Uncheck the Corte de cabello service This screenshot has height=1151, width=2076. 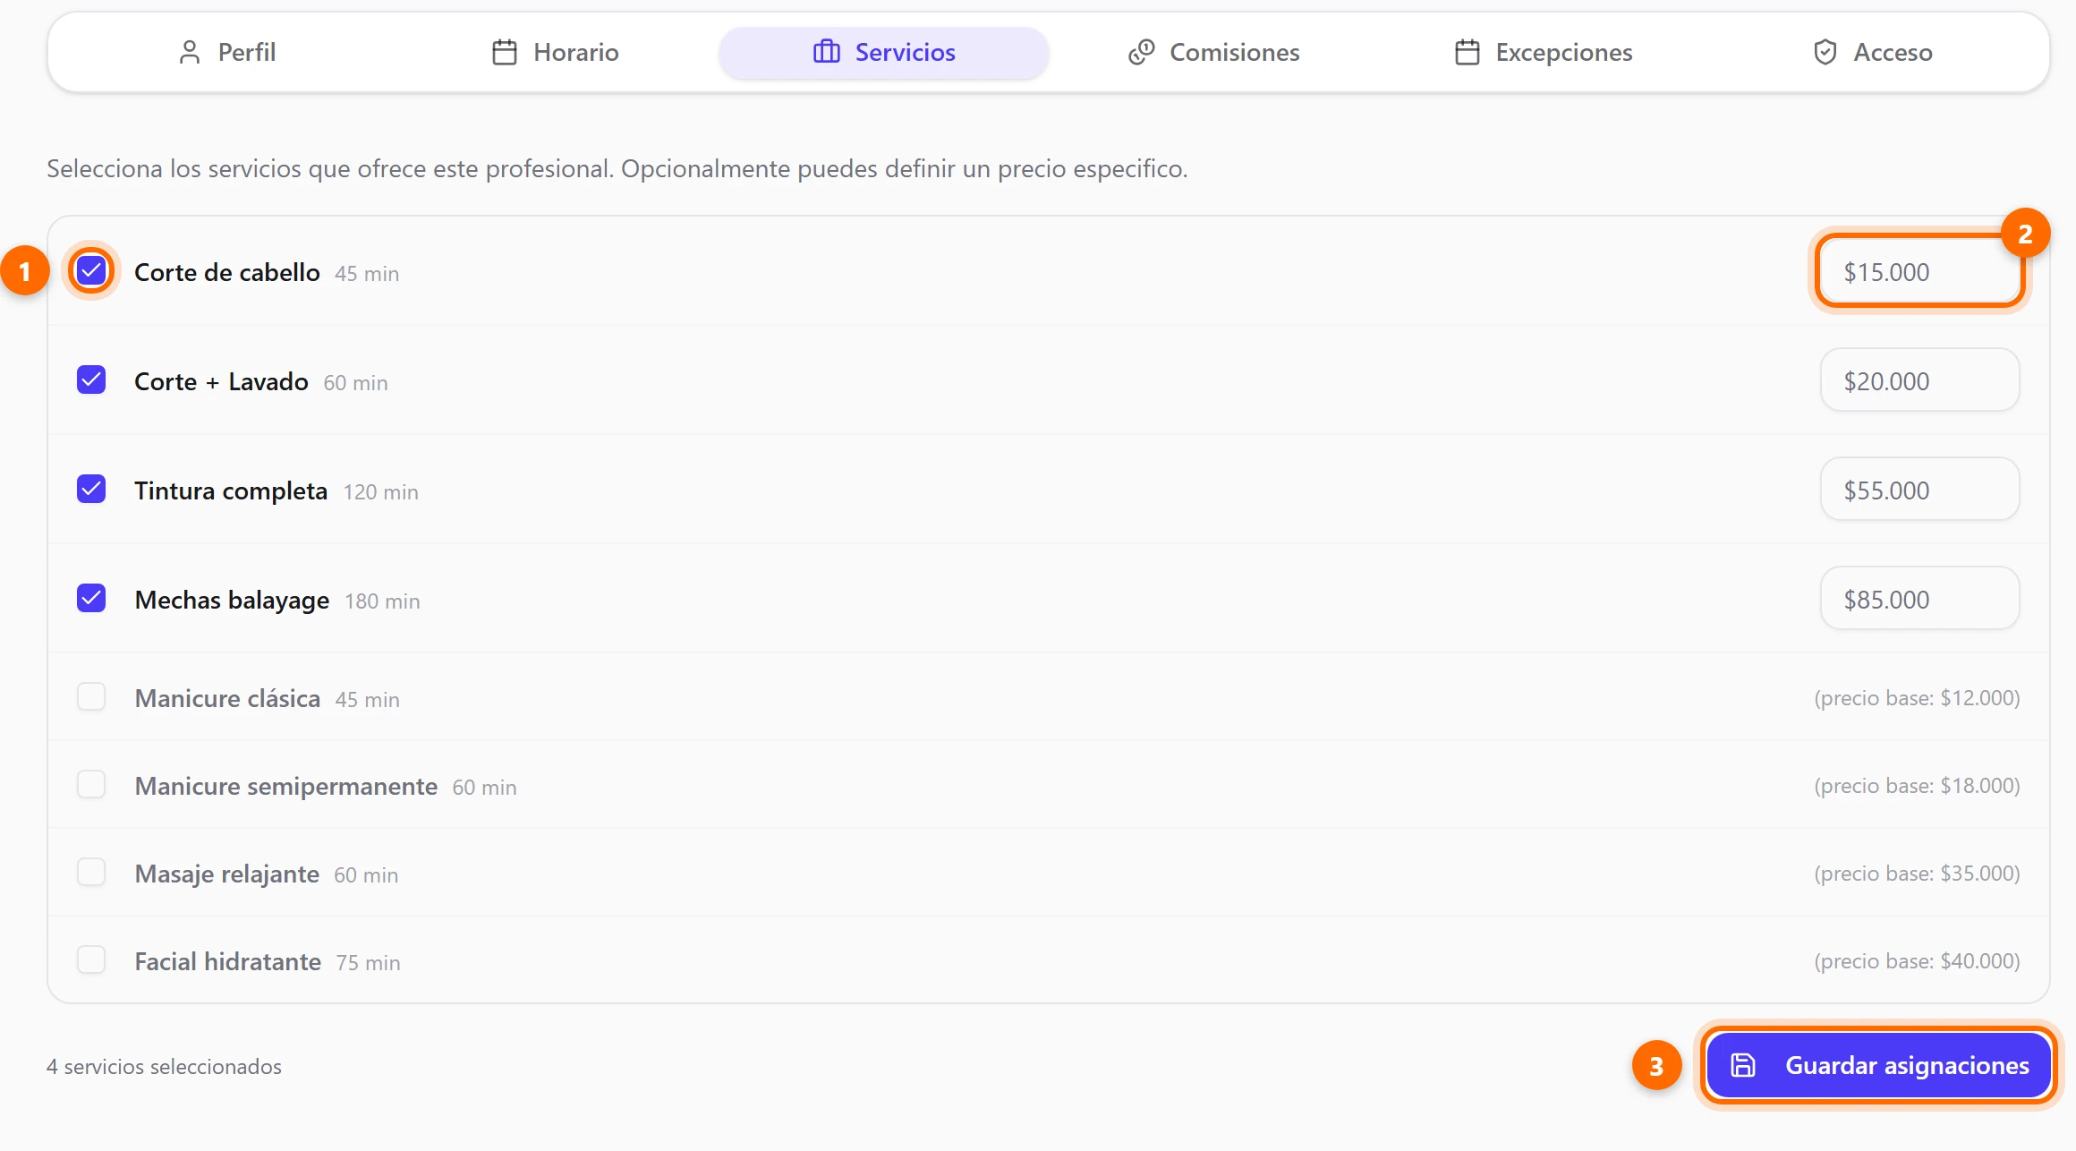[91, 270]
